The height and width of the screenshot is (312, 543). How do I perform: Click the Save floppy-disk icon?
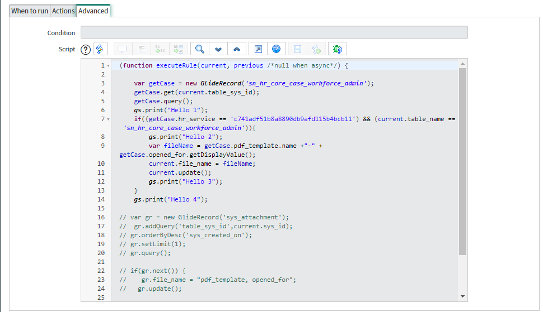[297, 49]
